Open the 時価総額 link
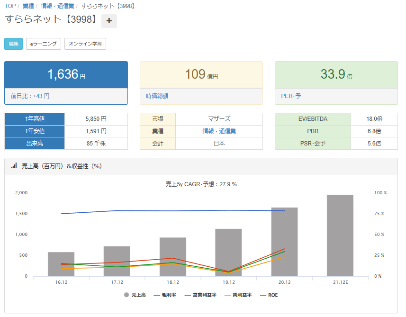Screen dimensions: 406x317 point(157,96)
